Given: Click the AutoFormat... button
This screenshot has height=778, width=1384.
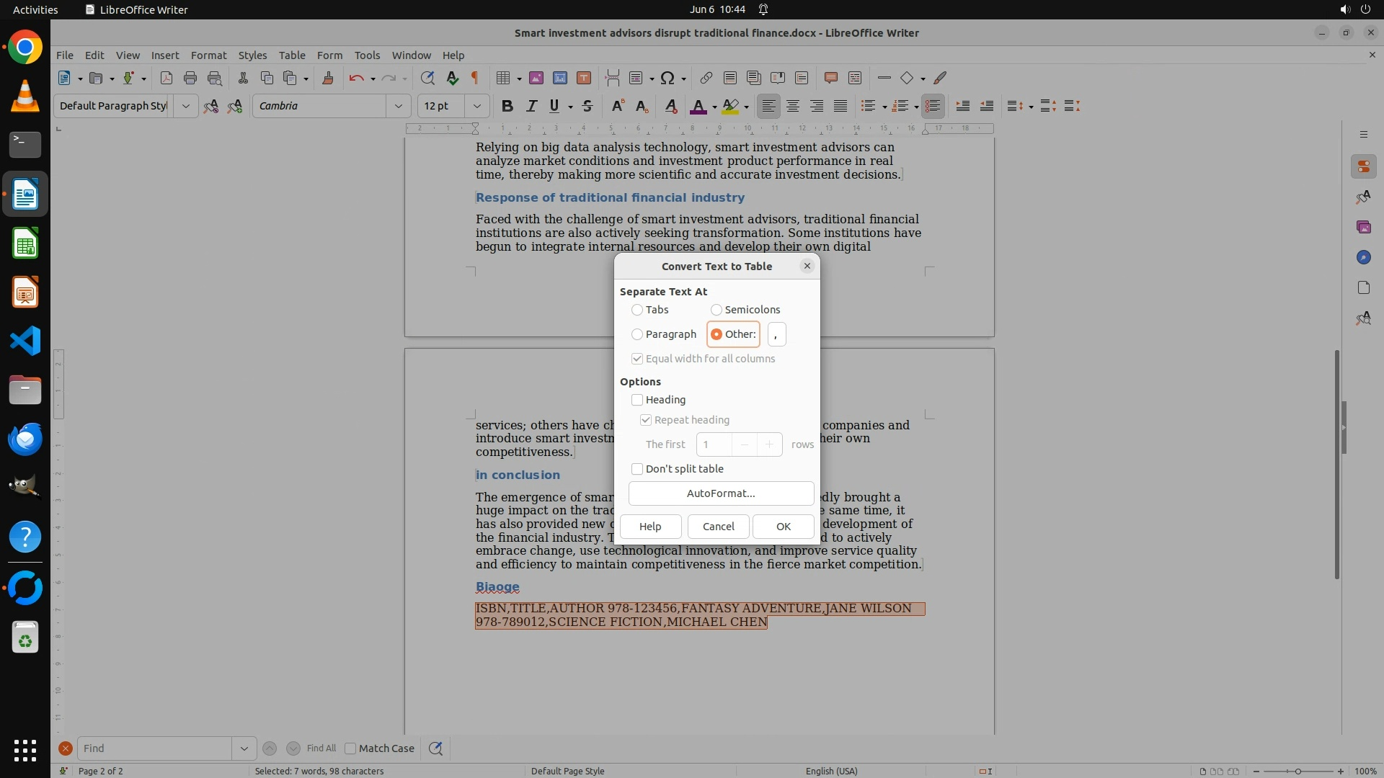Looking at the screenshot, I should pos(721,493).
